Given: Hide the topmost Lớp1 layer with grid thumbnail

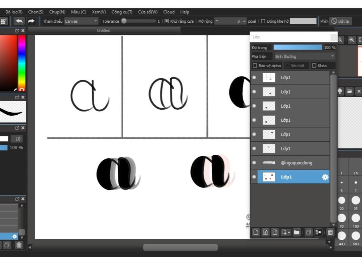Looking at the screenshot, I should pos(254,78).
